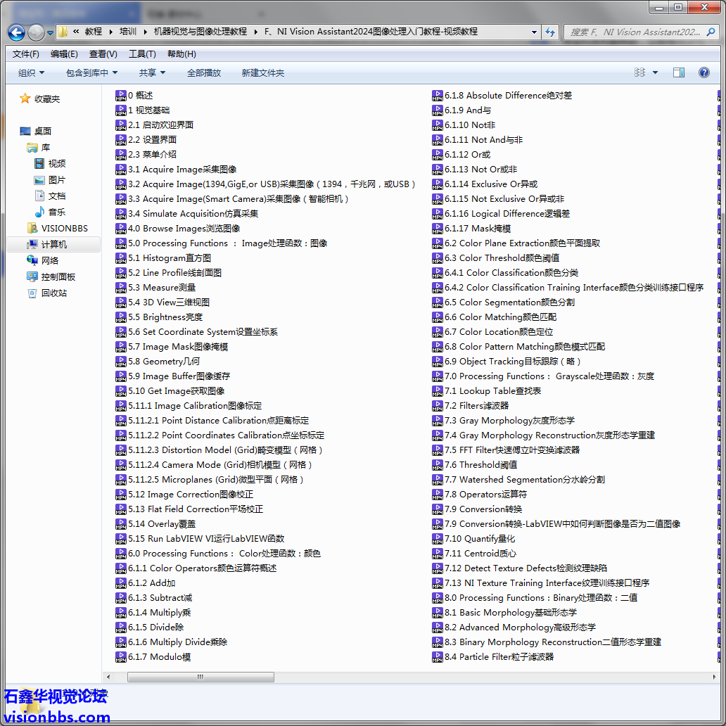Click the refresh button beside address bar
The width and height of the screenshot is (726, 726).
click(x=550, y=32)
